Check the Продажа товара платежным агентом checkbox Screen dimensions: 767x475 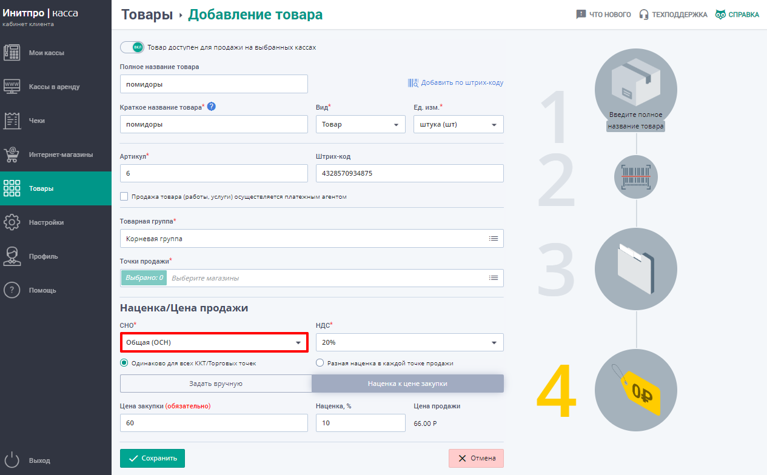124,196
